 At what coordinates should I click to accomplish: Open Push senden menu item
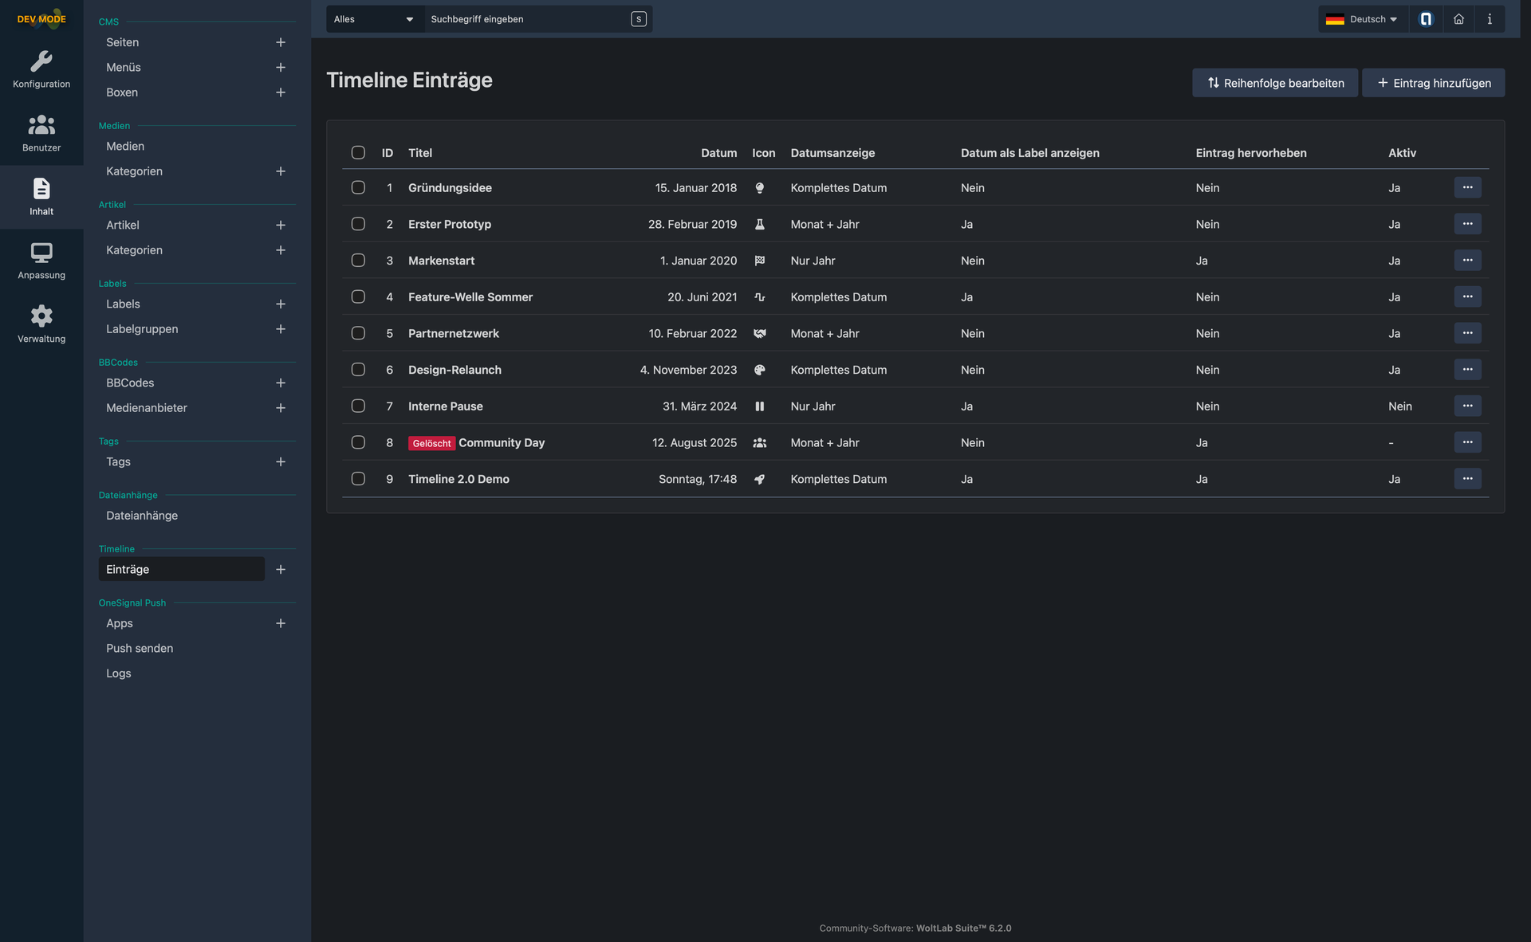(x=140, y=648)
